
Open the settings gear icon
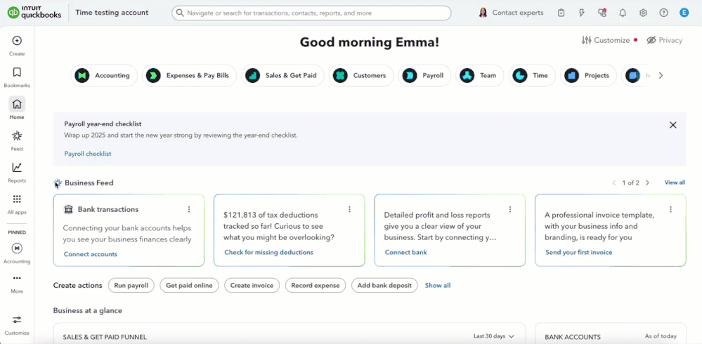(643, 13)
